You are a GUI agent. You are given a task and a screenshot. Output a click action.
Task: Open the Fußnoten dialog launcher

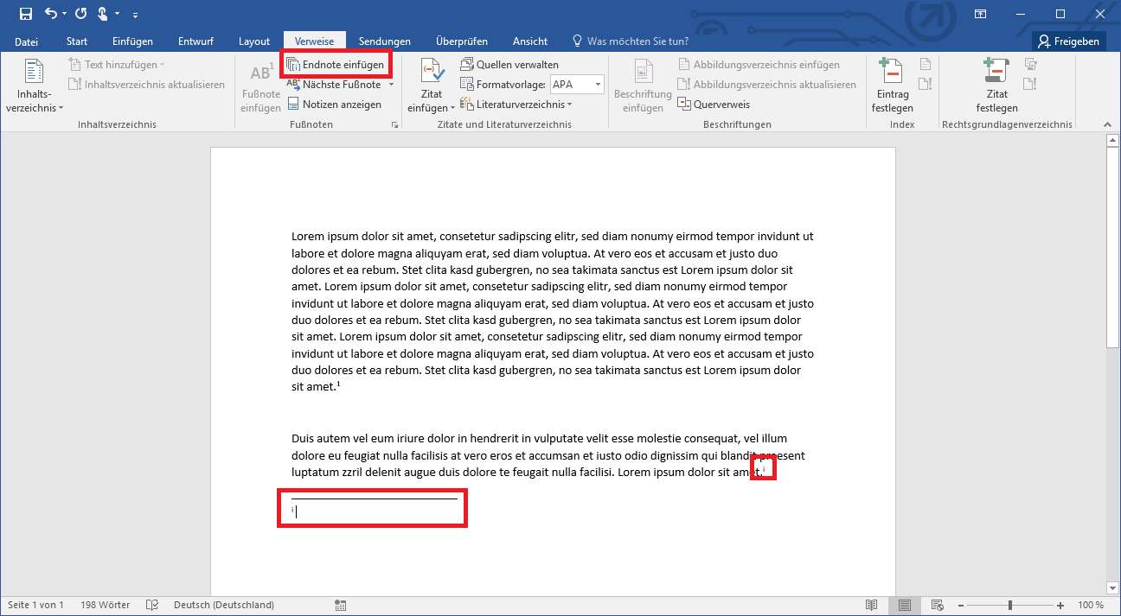pos(395,124)
